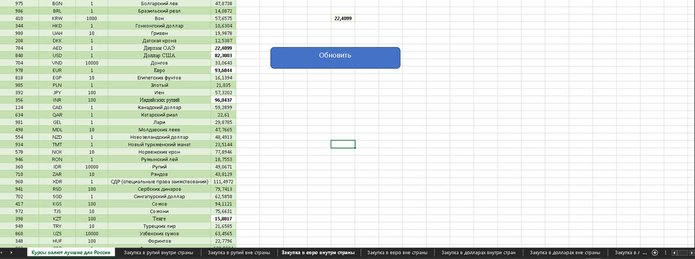Select the 'Тенге' currency cell
Viewport: 695px width, 259px height.
(159, 219)
